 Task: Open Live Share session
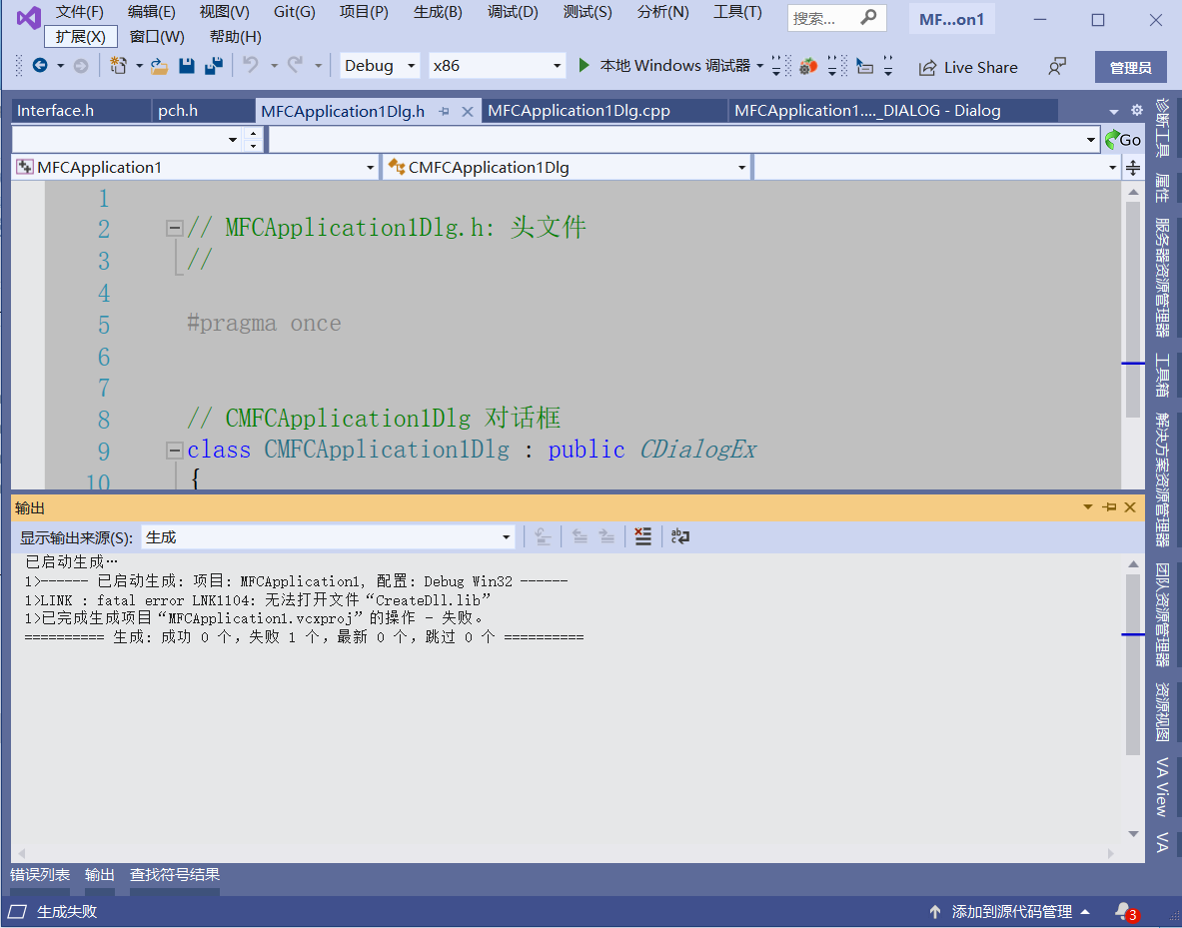(968, 68)
